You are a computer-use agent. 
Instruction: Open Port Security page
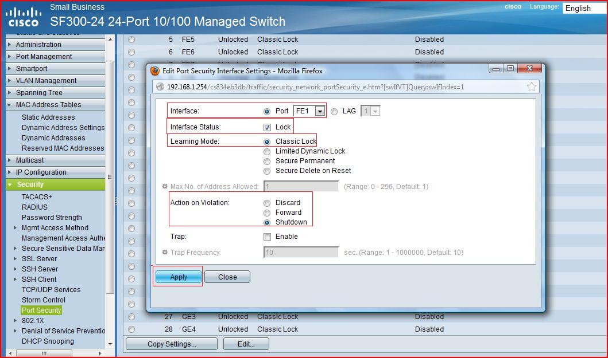point(41,310)
